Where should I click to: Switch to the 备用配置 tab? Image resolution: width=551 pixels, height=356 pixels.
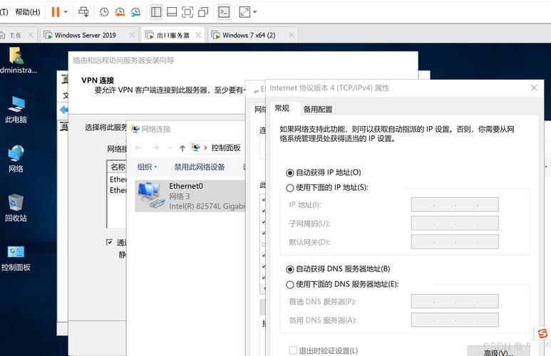point(317,109)
